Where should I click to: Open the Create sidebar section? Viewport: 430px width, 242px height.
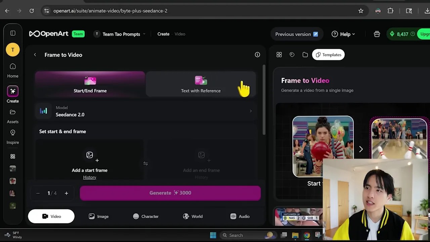click(13, 94)
